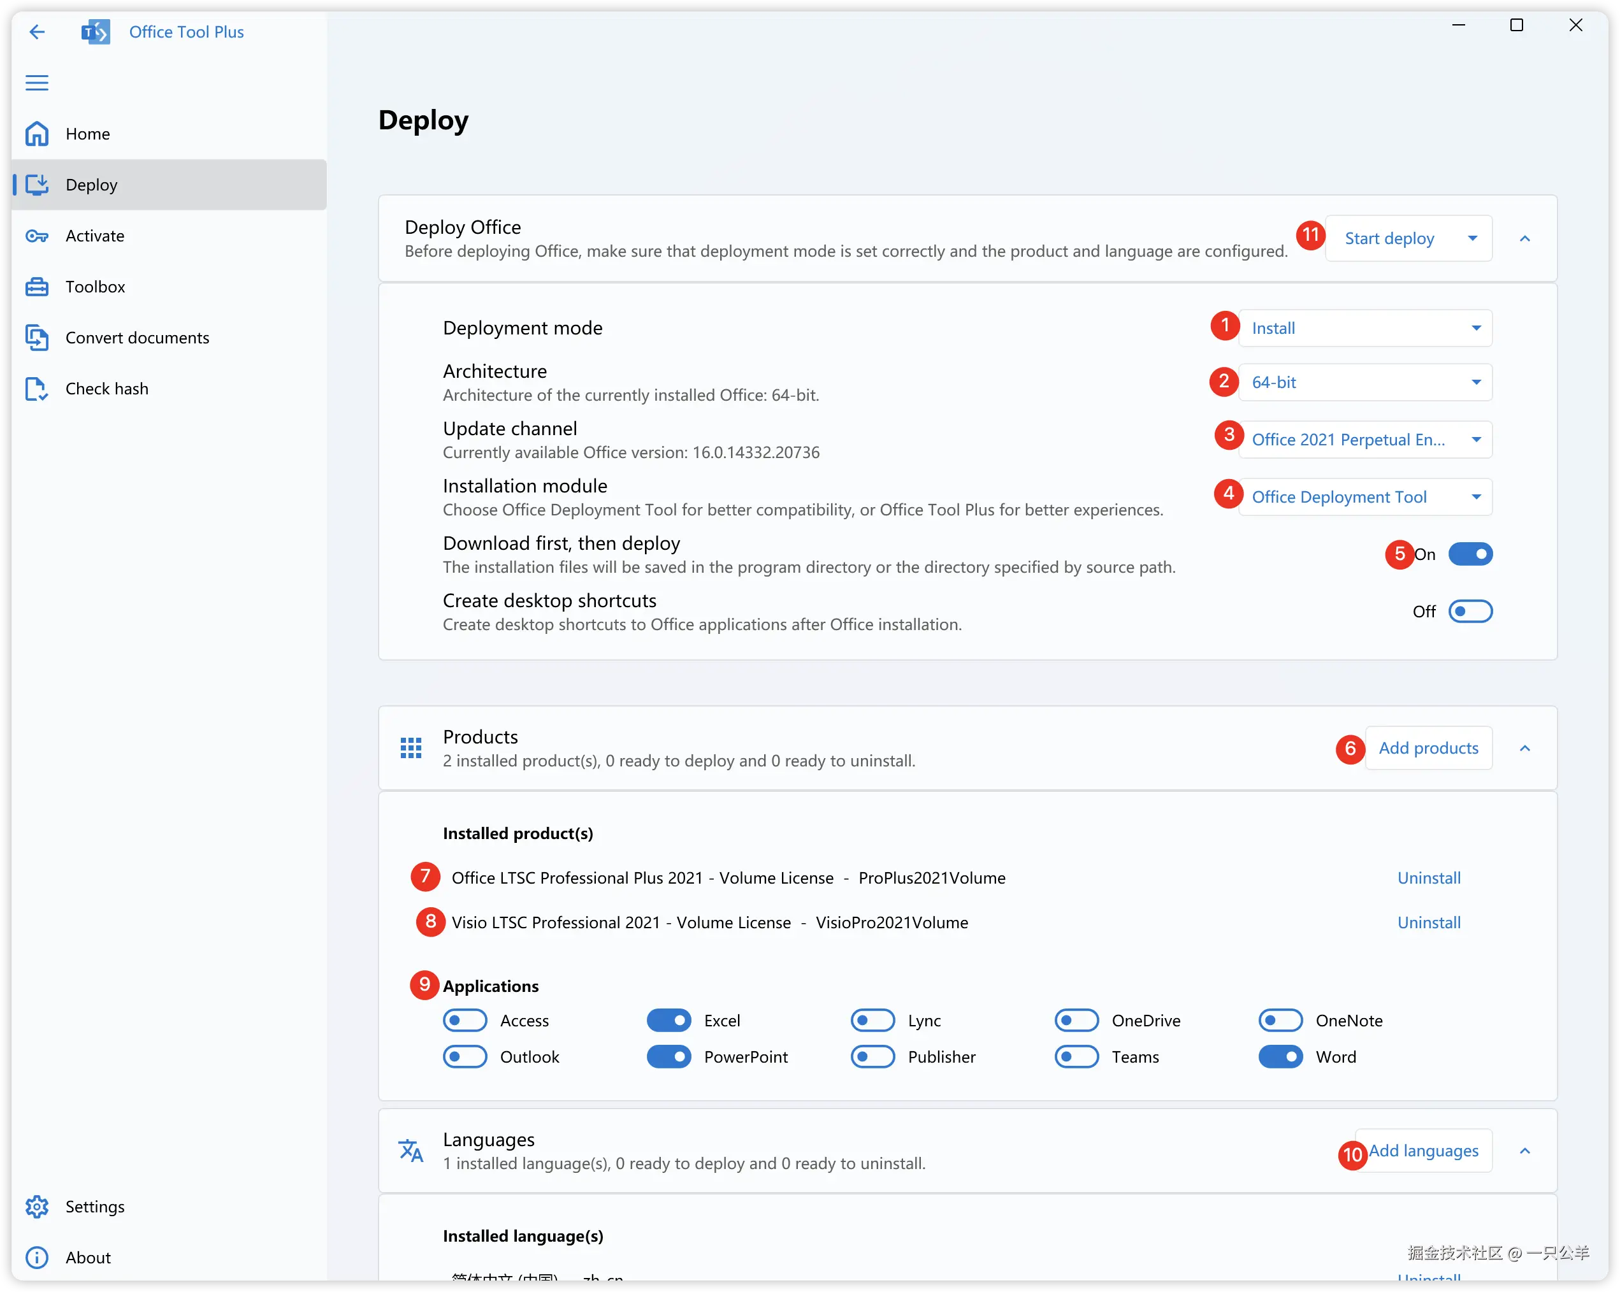Click the Convert documents icon
This screenshot has width=1620, height=1292.
37,338
